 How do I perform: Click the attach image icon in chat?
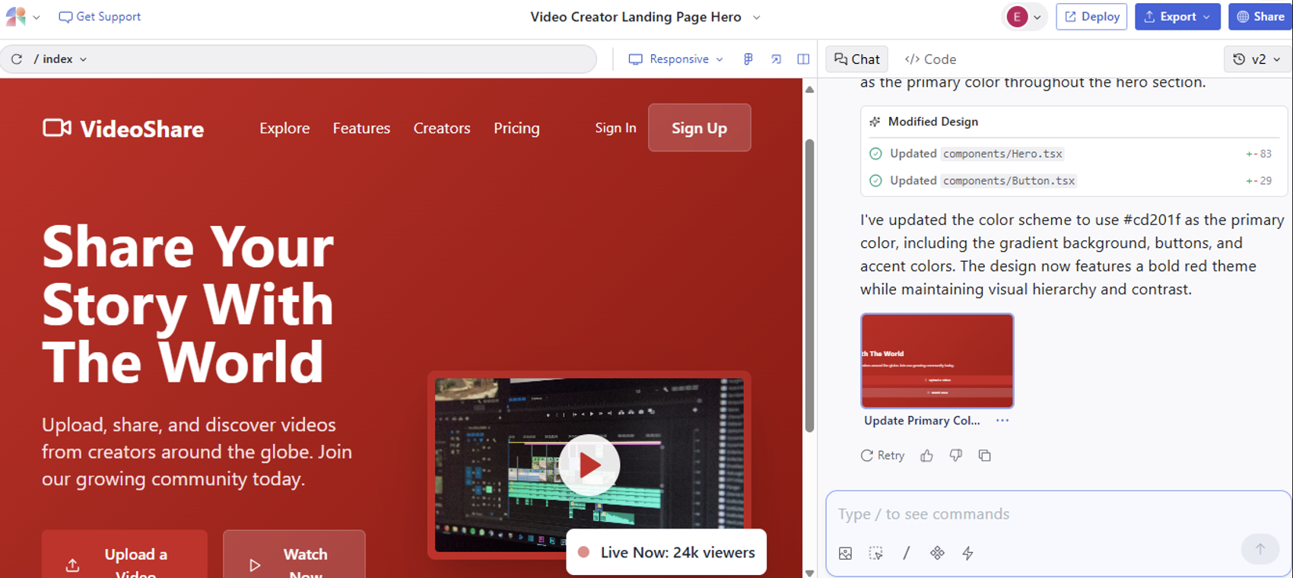pyautogui.click(x=845, y=553)
